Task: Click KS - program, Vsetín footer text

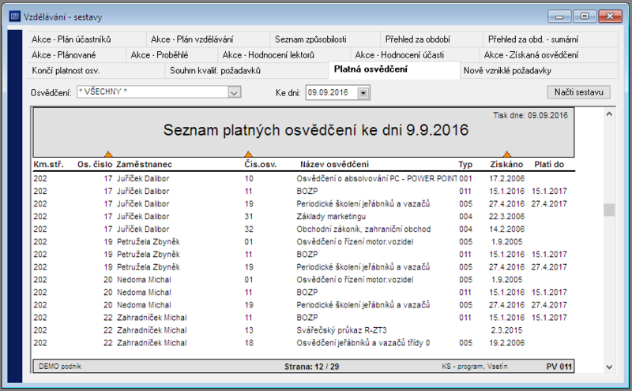Action: tap(475, 367)
